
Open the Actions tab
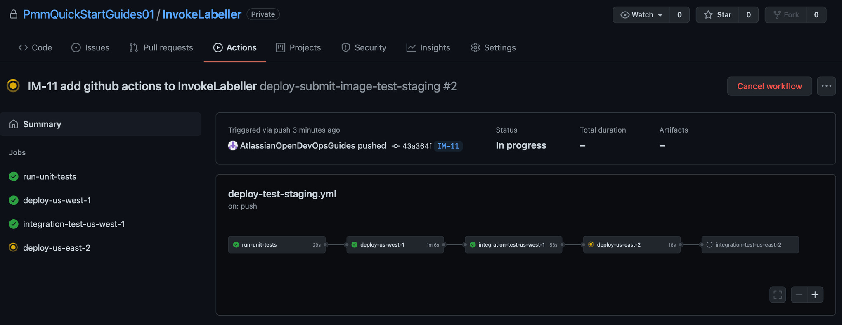coord(235,47)
